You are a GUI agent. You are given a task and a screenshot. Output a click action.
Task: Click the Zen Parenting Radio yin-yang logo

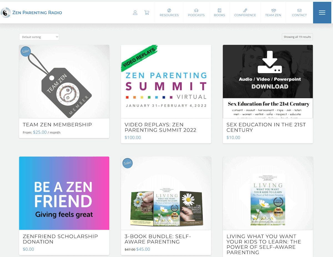pyautogui.click(x=5, y=12)
